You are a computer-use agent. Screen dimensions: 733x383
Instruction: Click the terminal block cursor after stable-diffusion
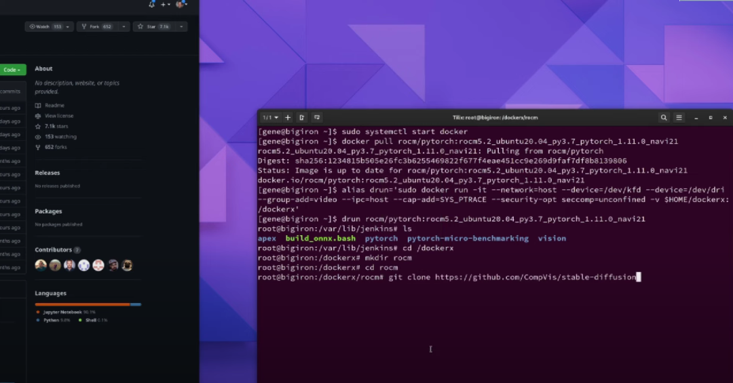[x=639, y=277]
